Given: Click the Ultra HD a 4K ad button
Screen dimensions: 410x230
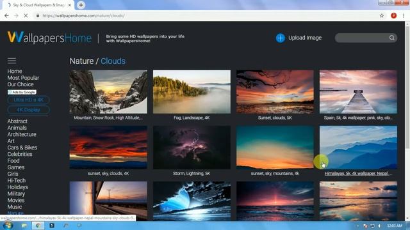Looking at the screenshot, I should click(x=28, y=100).
